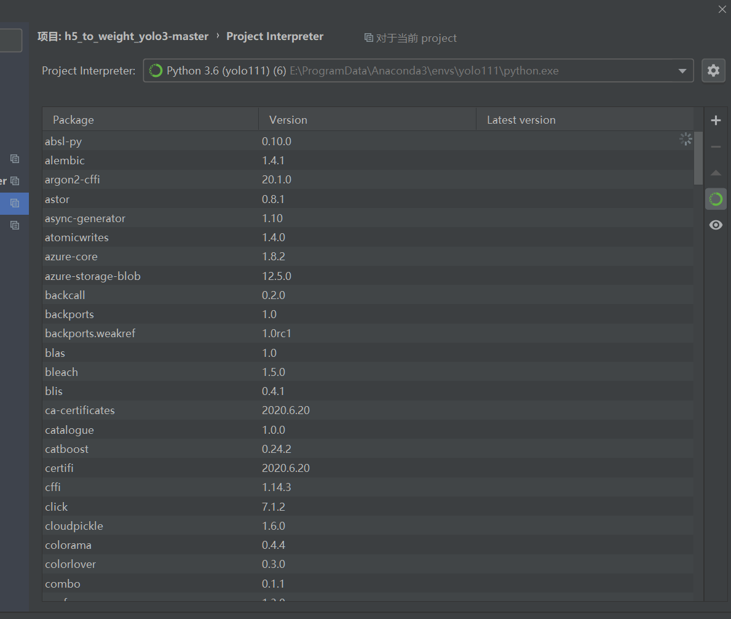
Task: Click version 0.4.4 of colorama
Action: pyautogui.click(x=274, y=545)
